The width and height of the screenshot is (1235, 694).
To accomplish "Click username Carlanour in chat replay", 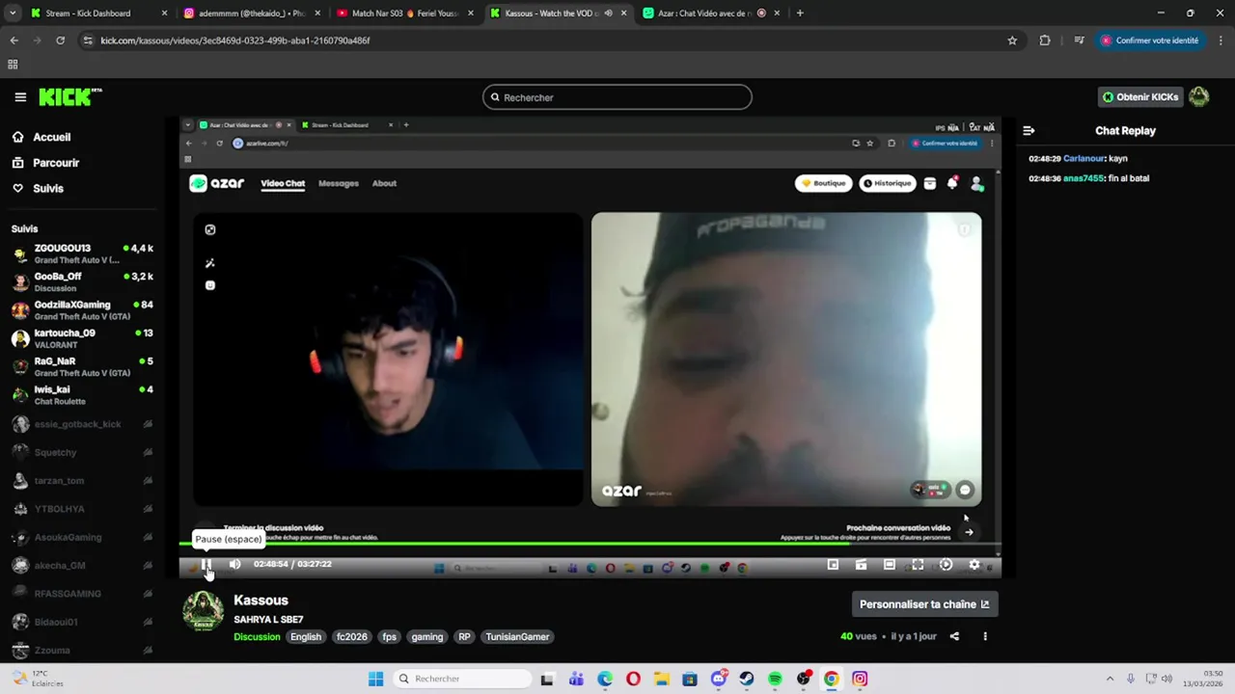I will (1084, 158).
